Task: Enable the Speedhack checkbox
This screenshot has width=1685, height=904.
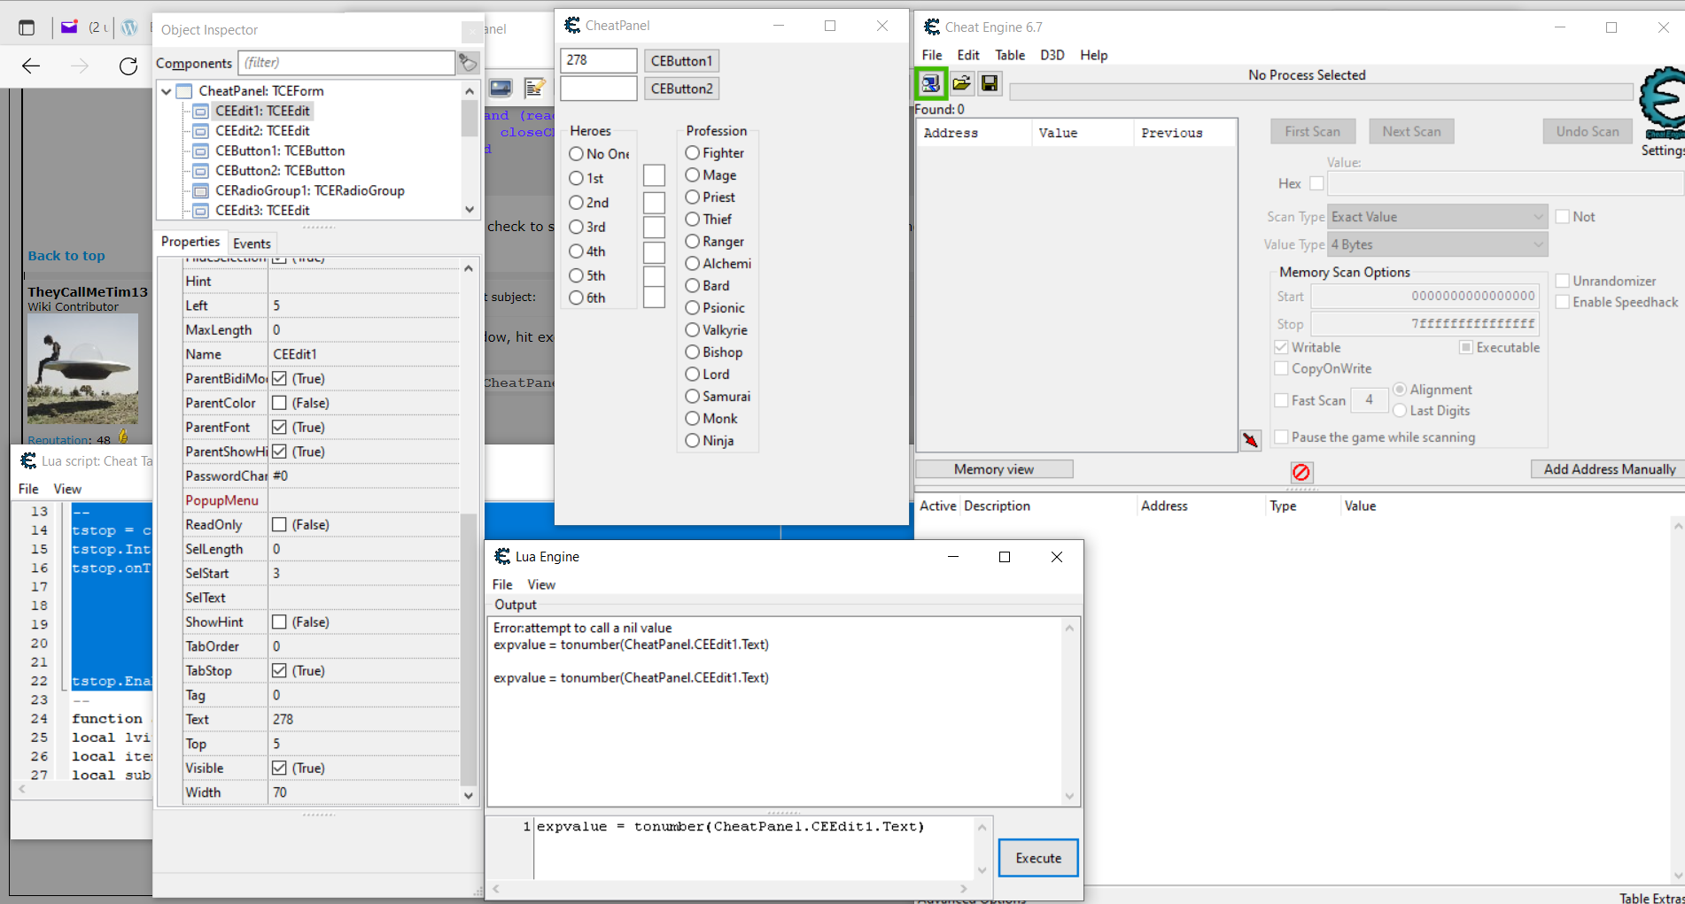Action: (x=1563, y=302)
